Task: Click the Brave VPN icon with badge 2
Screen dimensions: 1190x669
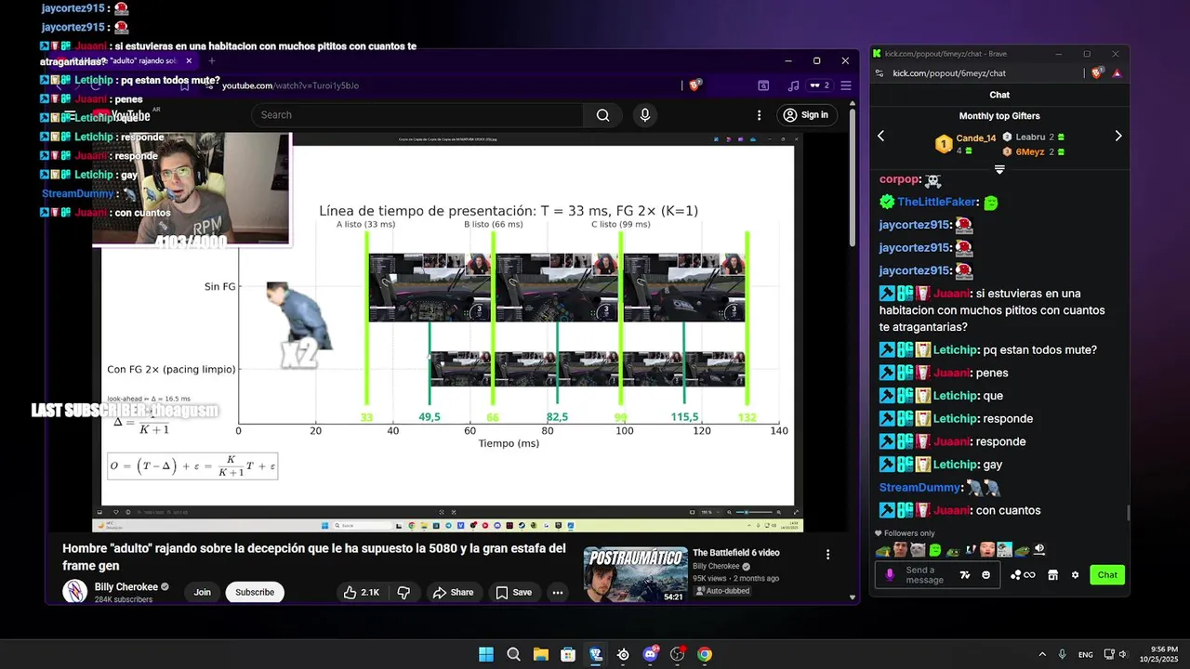Action: [819, 85]
